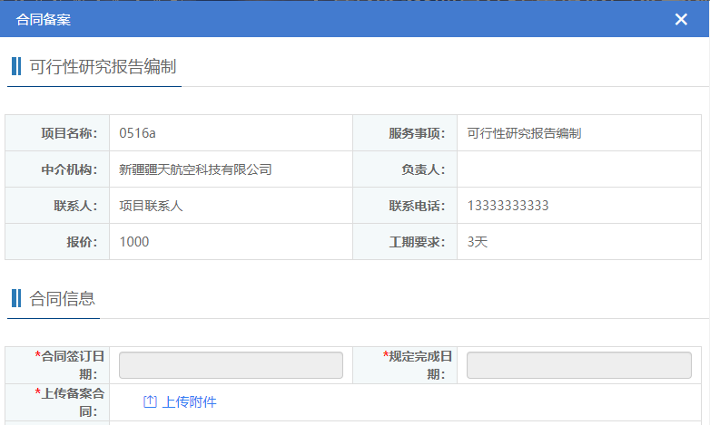
Task: Open the 合同签订日期 date field
Action: click(x=231, y=365)
